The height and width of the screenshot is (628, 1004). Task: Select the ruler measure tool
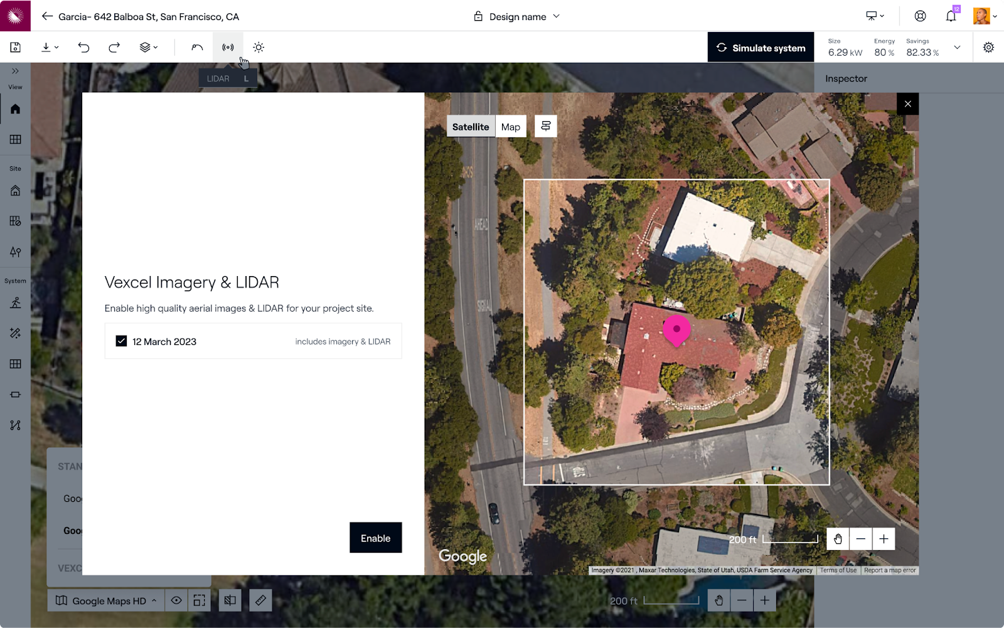coord(260,600)
